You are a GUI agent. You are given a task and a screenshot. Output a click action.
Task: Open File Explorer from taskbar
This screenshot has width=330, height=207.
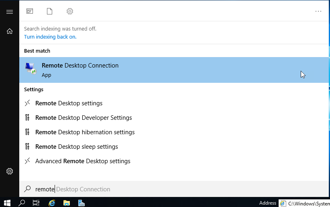click(66, 203)
